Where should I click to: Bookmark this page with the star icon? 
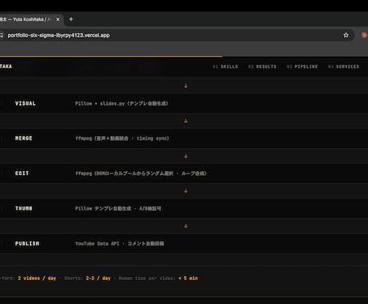coord(346,35)
